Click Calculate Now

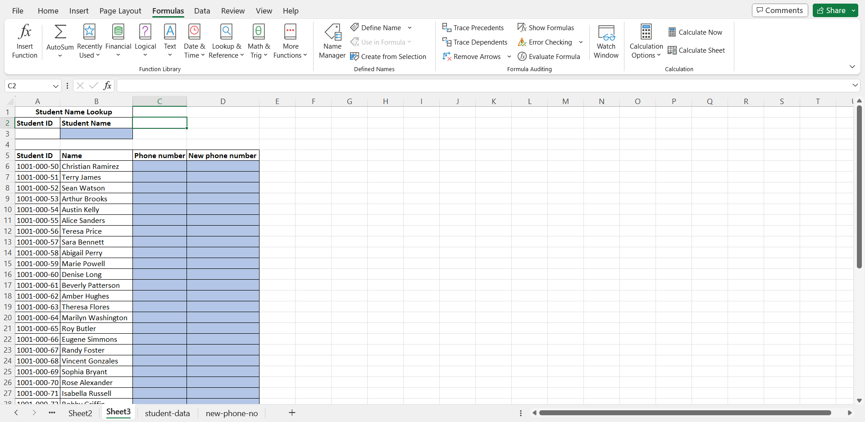click(x=696, y=32)
